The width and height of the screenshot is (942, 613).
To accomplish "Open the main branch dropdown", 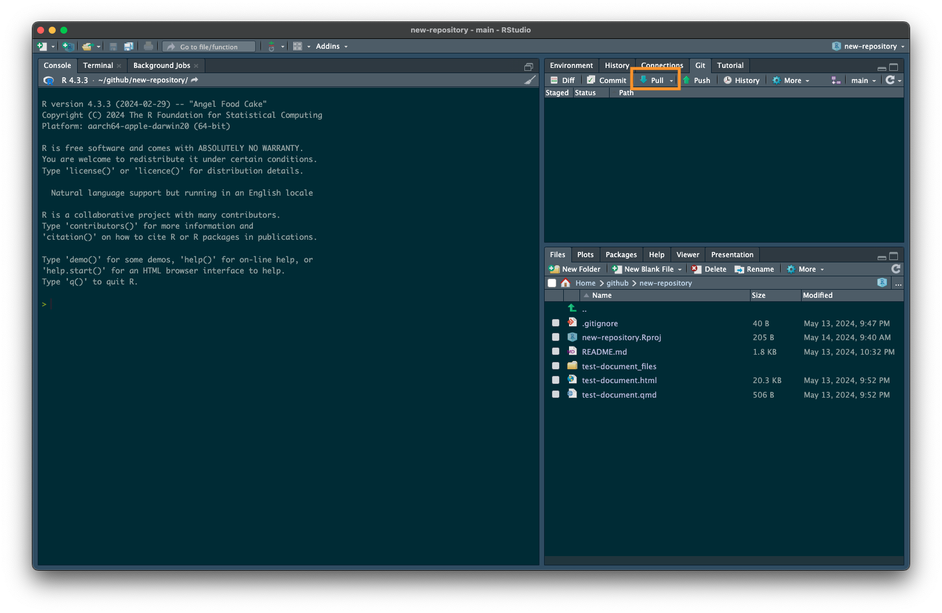I will pos(863,81).
